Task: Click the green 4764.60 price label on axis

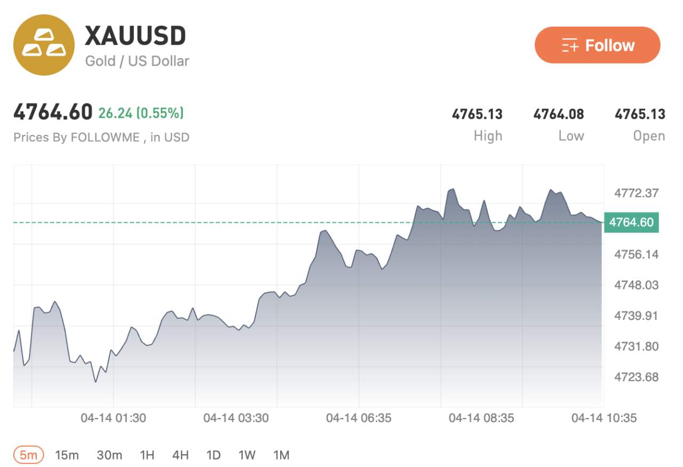Action: coord(631,222)
